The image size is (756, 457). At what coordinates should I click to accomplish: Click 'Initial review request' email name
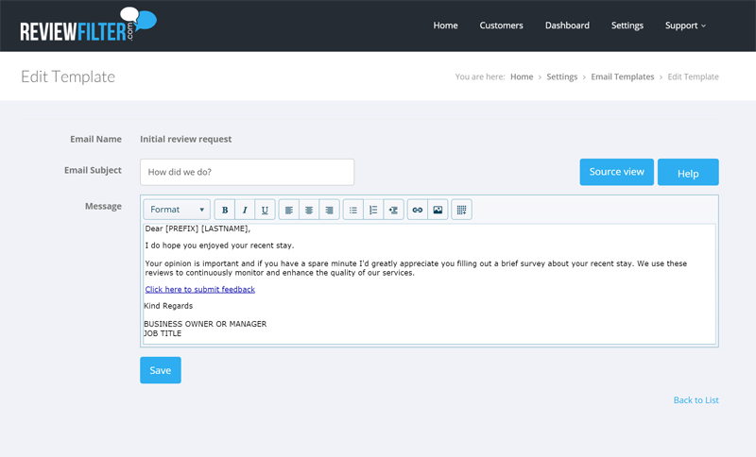(185, 139)
